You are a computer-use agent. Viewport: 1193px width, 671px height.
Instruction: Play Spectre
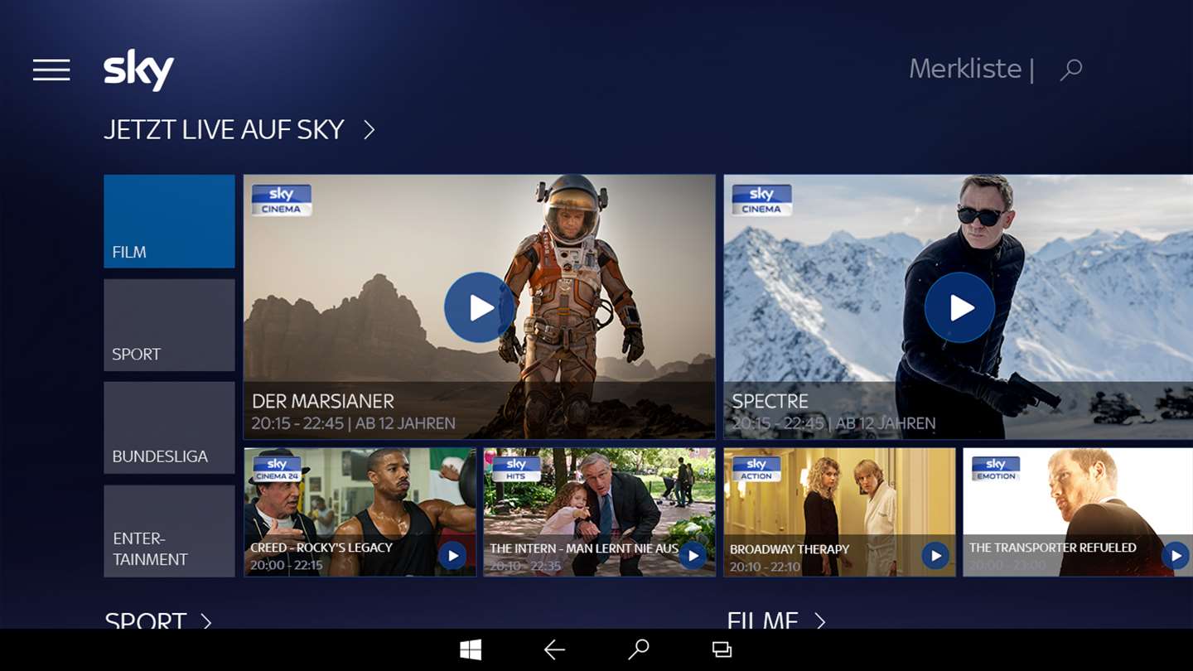pos(959,307)
